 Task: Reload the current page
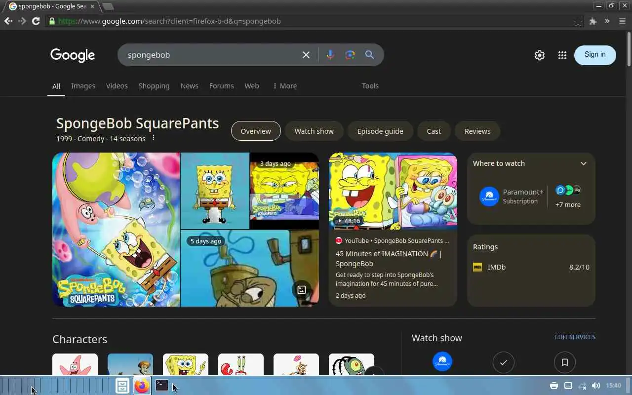pos(36,21)
